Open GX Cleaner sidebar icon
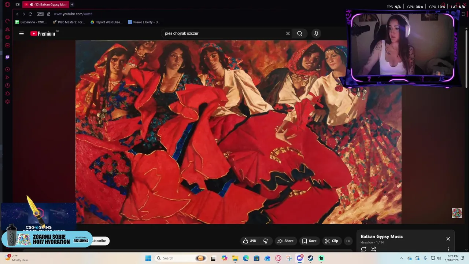The image size is (469, 264). pyautogui.click(x=7, y=29)
